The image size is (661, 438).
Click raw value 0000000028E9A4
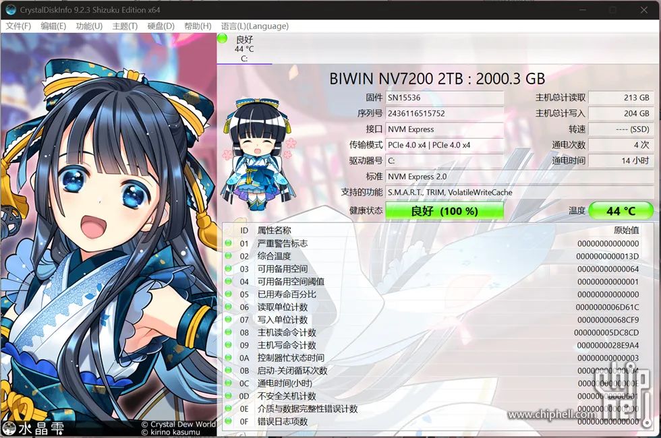[x=608, y=345]
